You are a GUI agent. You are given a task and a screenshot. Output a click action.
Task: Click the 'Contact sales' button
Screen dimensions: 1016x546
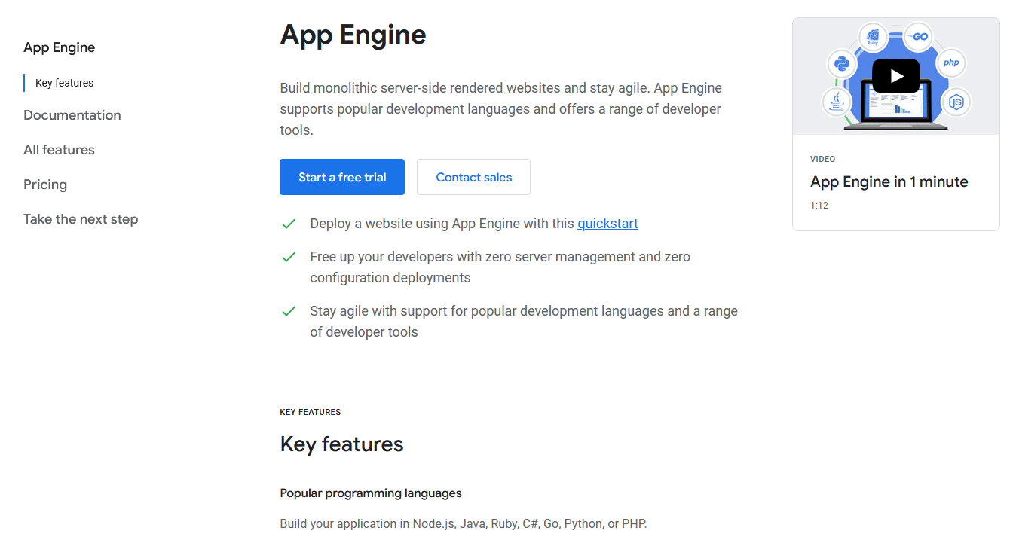473,177
